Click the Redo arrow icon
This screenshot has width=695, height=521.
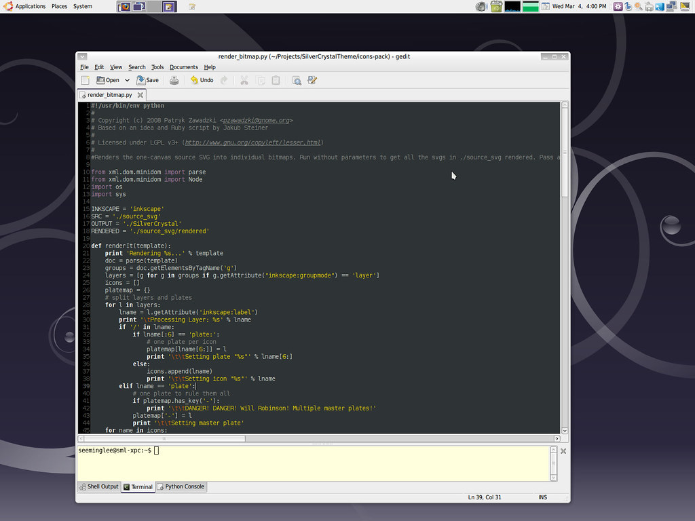coord(224,80)
